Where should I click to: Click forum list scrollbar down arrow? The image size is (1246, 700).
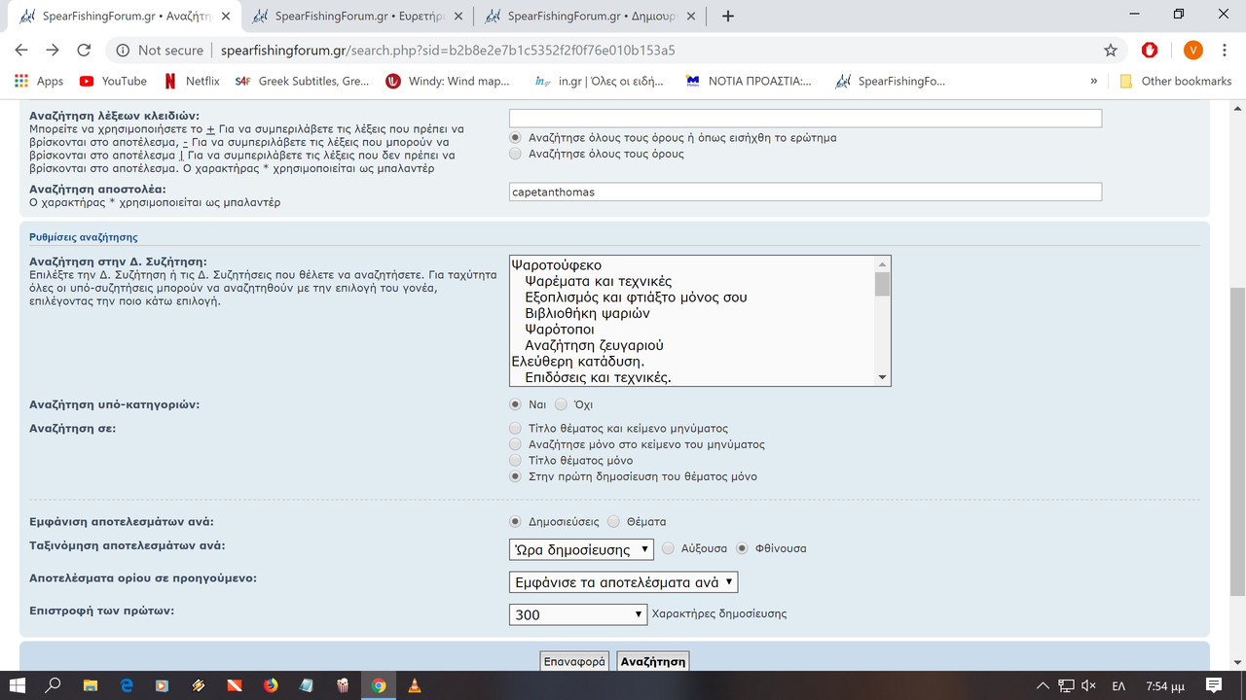882,377
